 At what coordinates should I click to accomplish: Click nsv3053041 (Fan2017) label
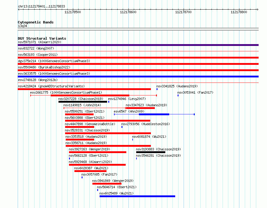[x=195, y=92]
